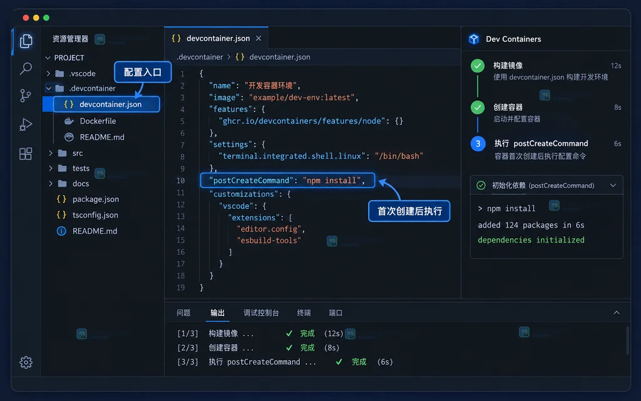This screenshot has width=641, height=401.
Task: Click the "example/dev-env:latest" image value
Action: [x=301, y=97]
